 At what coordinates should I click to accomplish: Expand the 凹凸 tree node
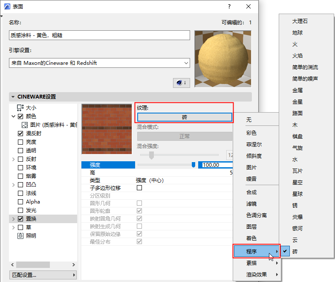coord(14,184)
